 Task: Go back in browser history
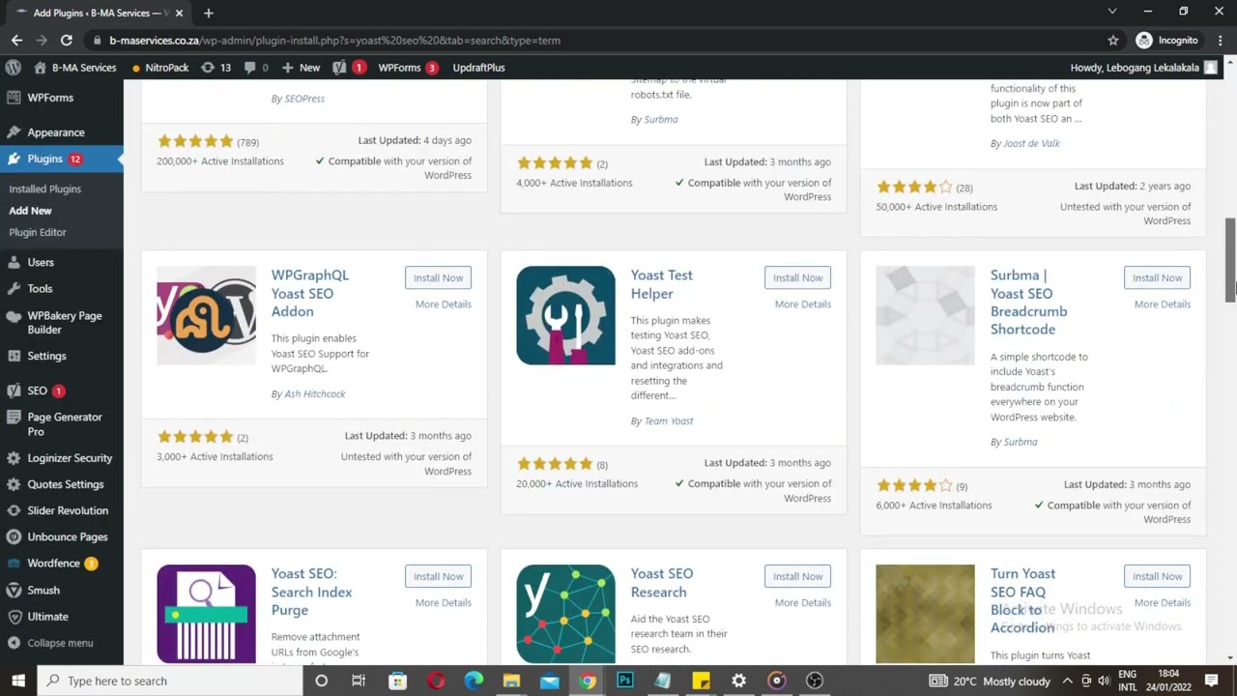pos(16,41)
